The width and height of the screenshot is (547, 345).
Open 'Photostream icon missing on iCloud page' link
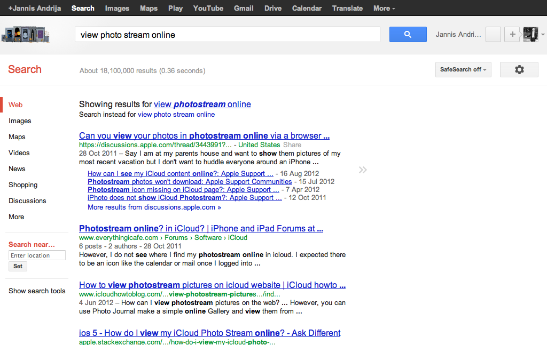point(183,189)
